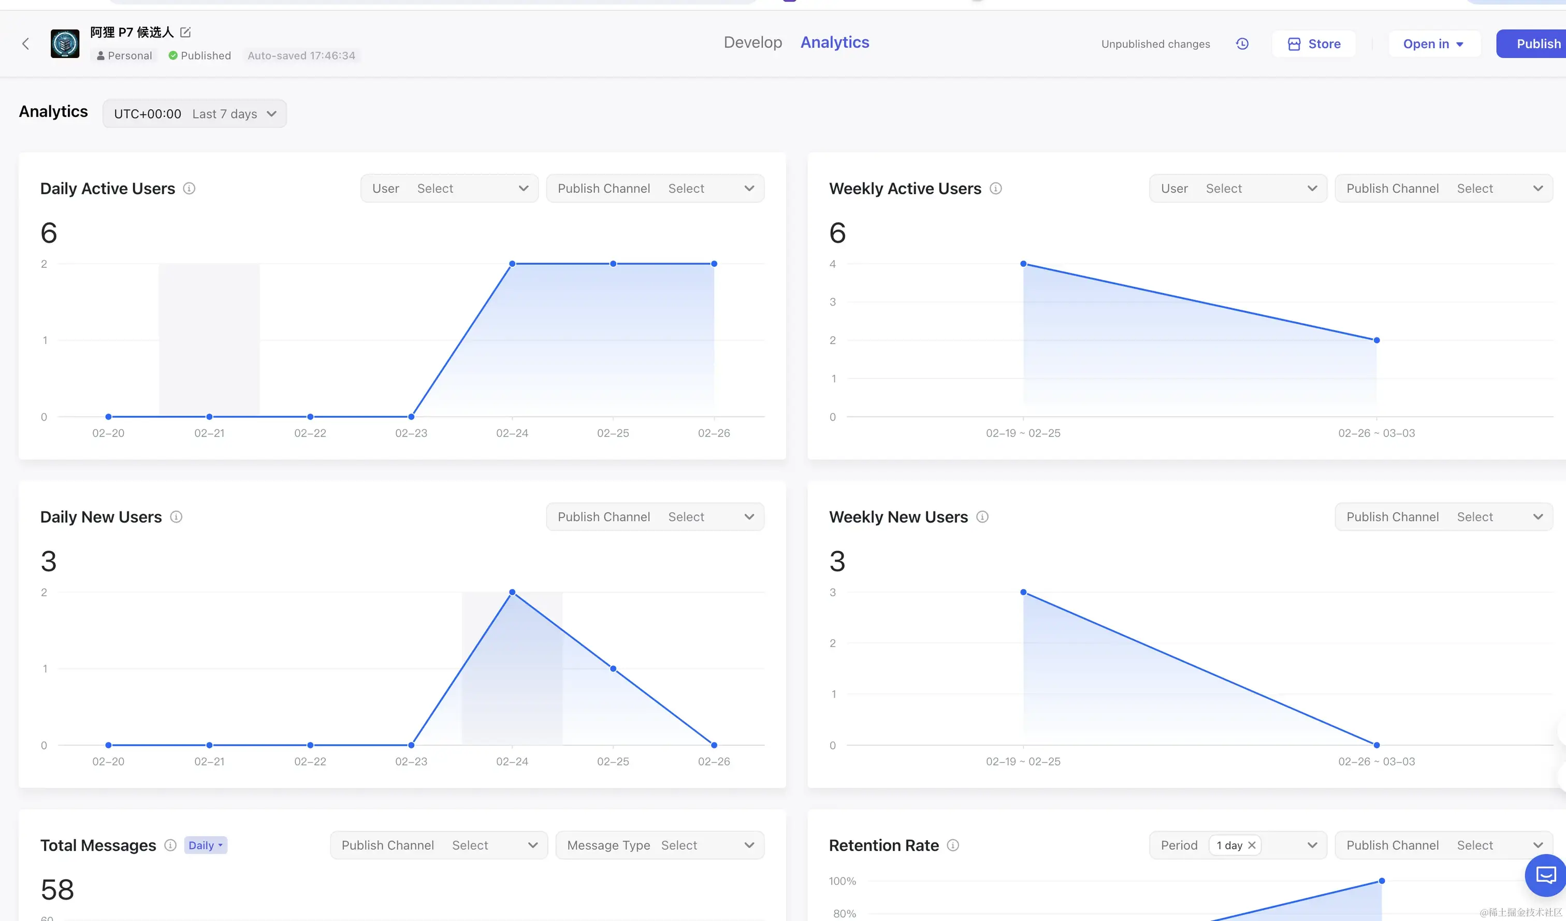Click the edit bot name pencil icon
The width and height of the screenshot is (1566, 921).
[185, 32]
